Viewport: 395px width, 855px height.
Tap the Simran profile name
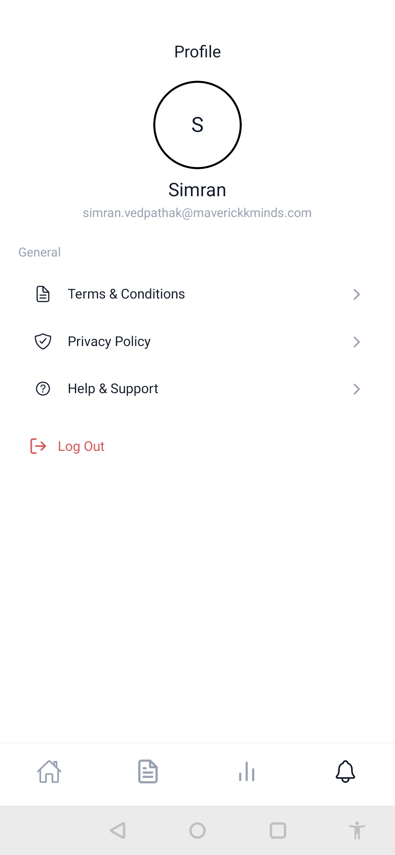(x=197, y=190)
